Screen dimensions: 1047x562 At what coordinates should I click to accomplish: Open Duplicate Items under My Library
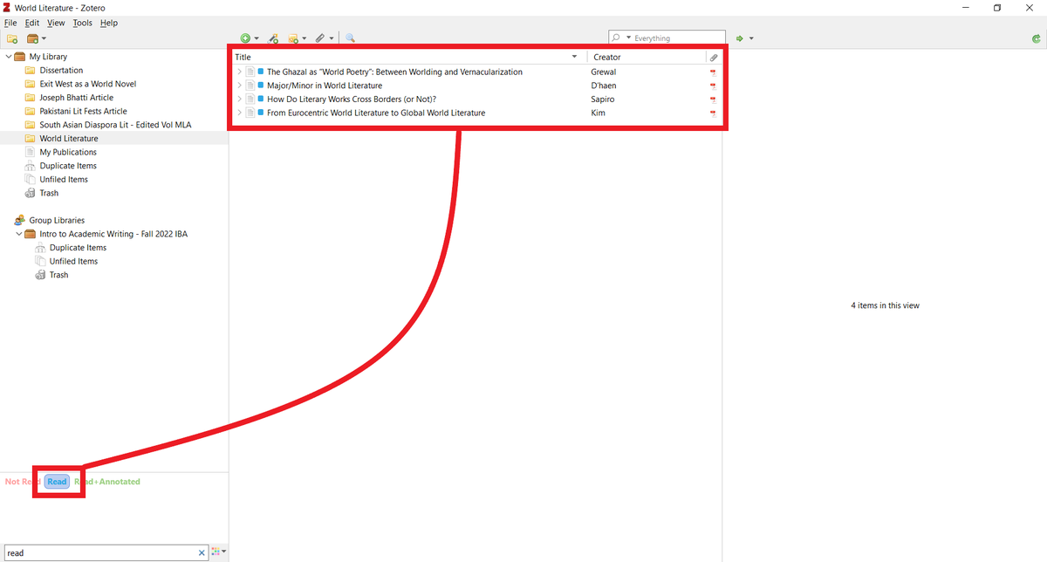click(x=68, y=166)
